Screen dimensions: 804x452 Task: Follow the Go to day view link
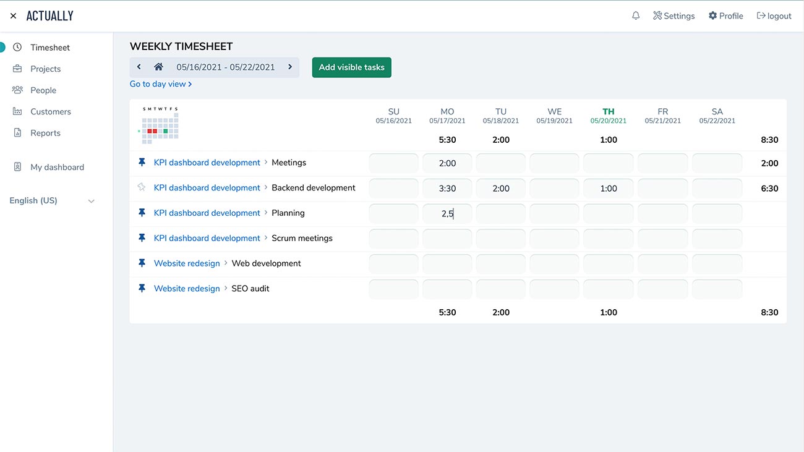(158, 83)
